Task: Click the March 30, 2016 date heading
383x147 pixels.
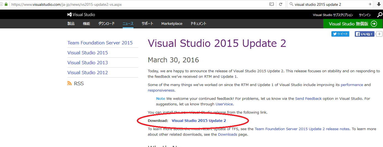Action: (173, 60)
